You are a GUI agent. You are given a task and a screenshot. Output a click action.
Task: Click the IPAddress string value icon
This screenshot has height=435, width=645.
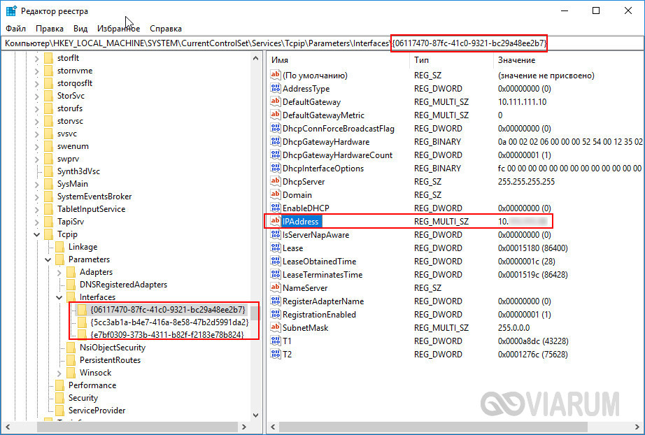click(275, 221)
